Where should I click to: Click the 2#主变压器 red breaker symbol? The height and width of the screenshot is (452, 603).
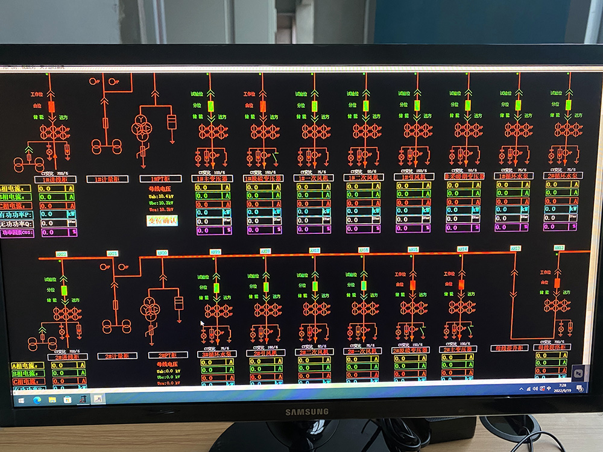coord(461,284)
